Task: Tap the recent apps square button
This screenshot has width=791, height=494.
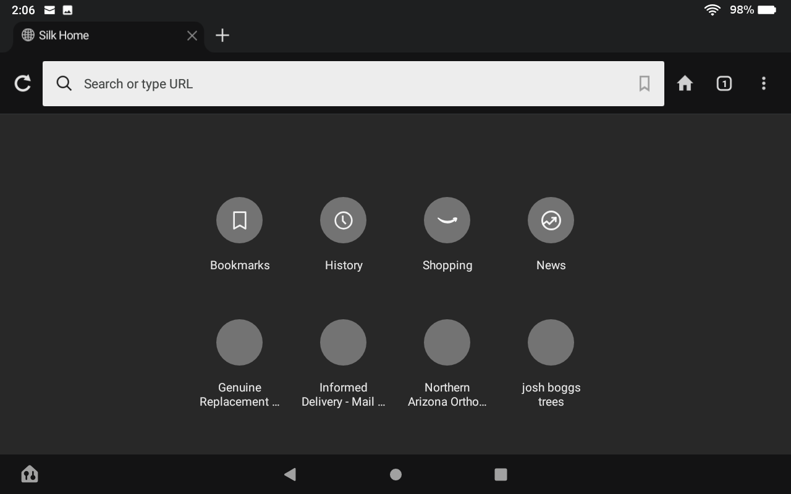Action: coord(501,474)
